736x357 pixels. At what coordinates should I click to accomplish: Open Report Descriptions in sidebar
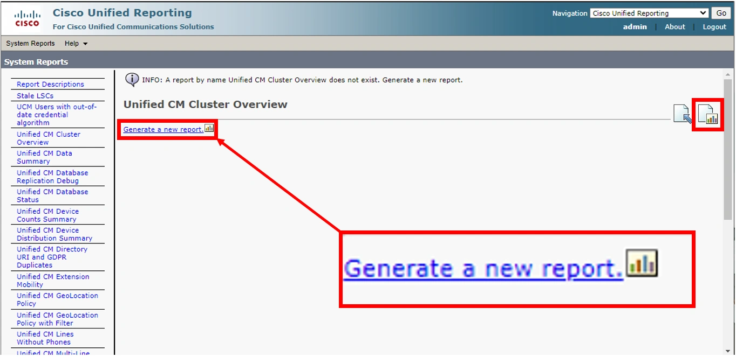tap(50, 84)
